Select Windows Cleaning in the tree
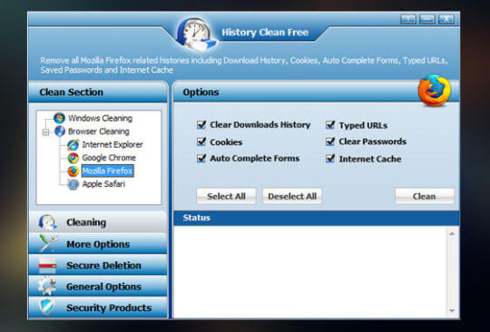 [x=101, y=118]
